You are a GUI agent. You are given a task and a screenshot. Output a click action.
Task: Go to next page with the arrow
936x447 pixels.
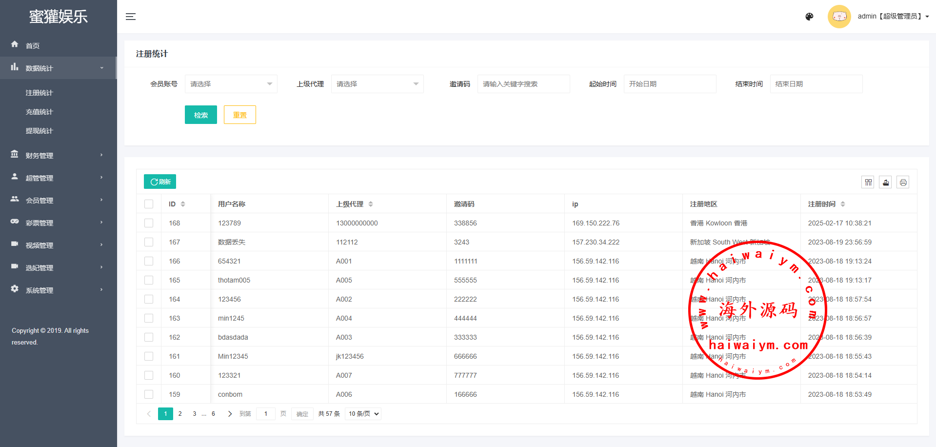[x=230, y=414]
